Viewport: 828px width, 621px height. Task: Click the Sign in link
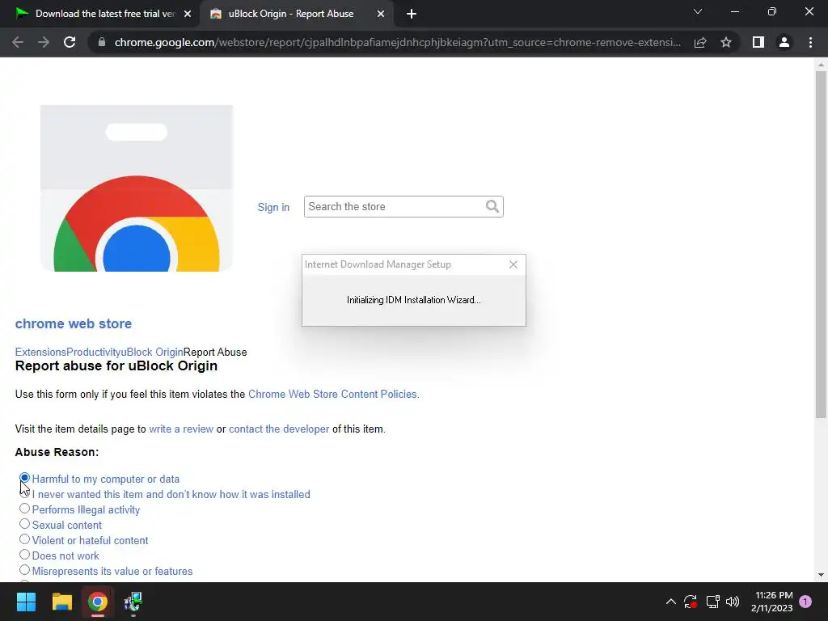pyautogui.click(x=273, y=208)
